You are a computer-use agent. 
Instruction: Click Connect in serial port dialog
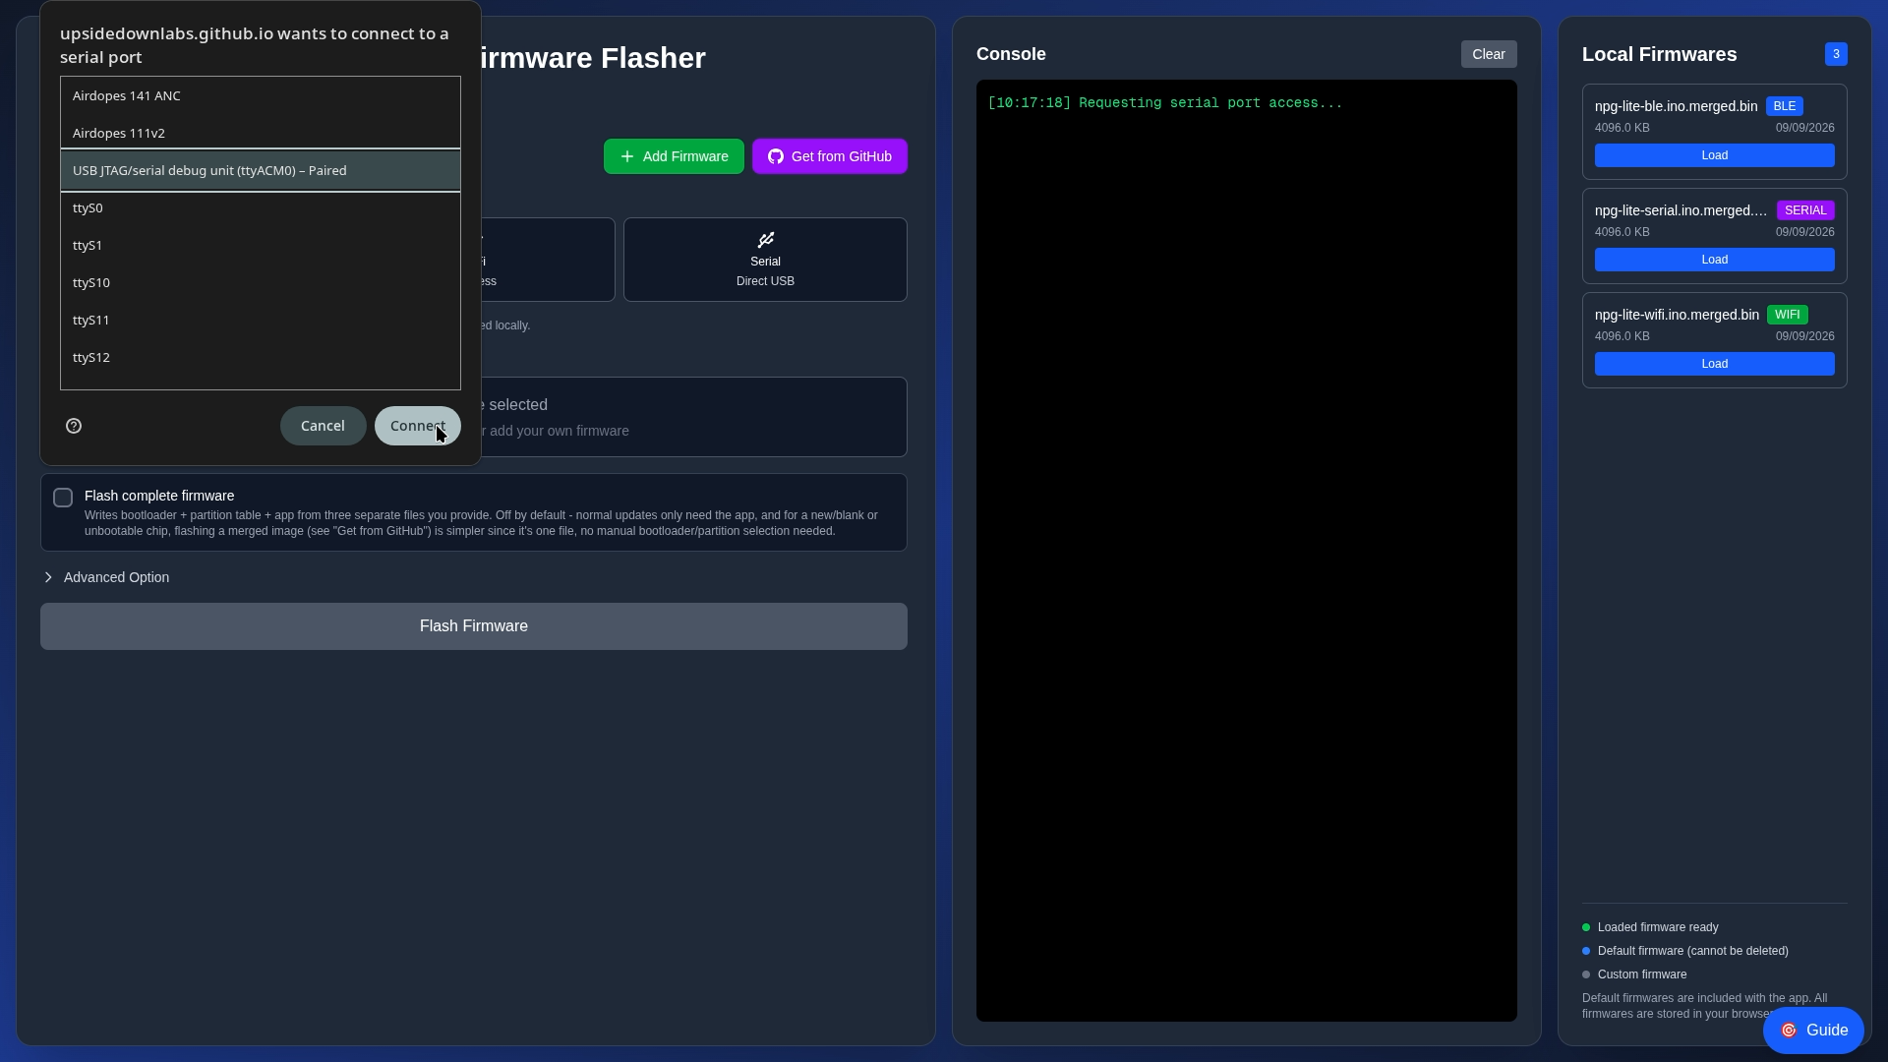(417, 426)
